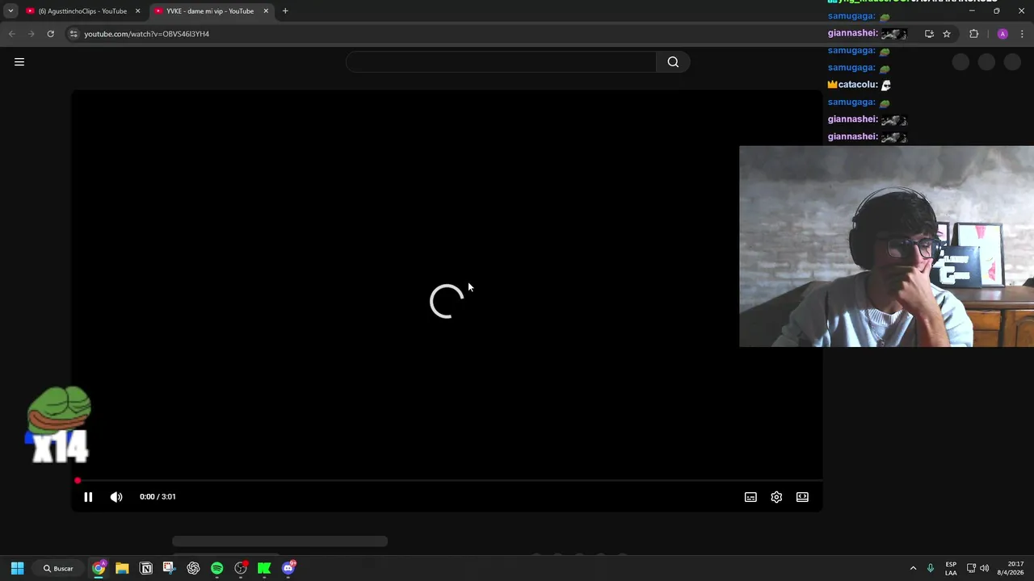Image resolution: width=1034 pixels, height=581 pixels.
Task: Pause the video with the pause button
Action: tap(88, 497)
